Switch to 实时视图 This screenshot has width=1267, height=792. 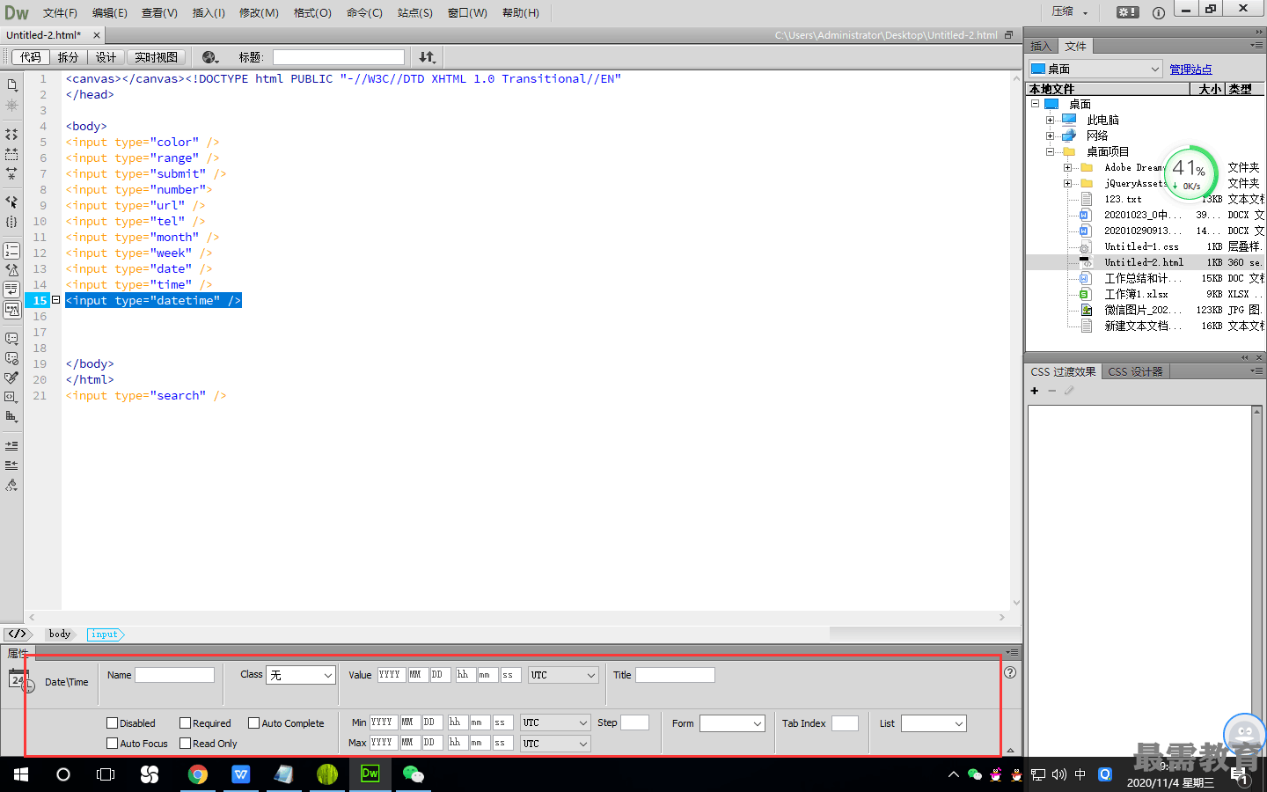click(x=156, y=57)
